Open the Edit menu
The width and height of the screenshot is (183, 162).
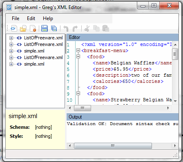[31, 18]
